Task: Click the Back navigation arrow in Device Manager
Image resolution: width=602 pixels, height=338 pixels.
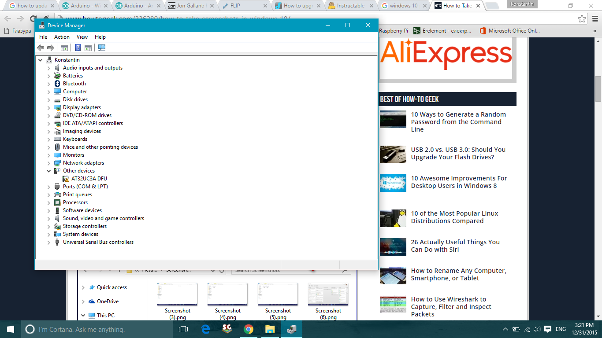Action: [x=40, y=48]
